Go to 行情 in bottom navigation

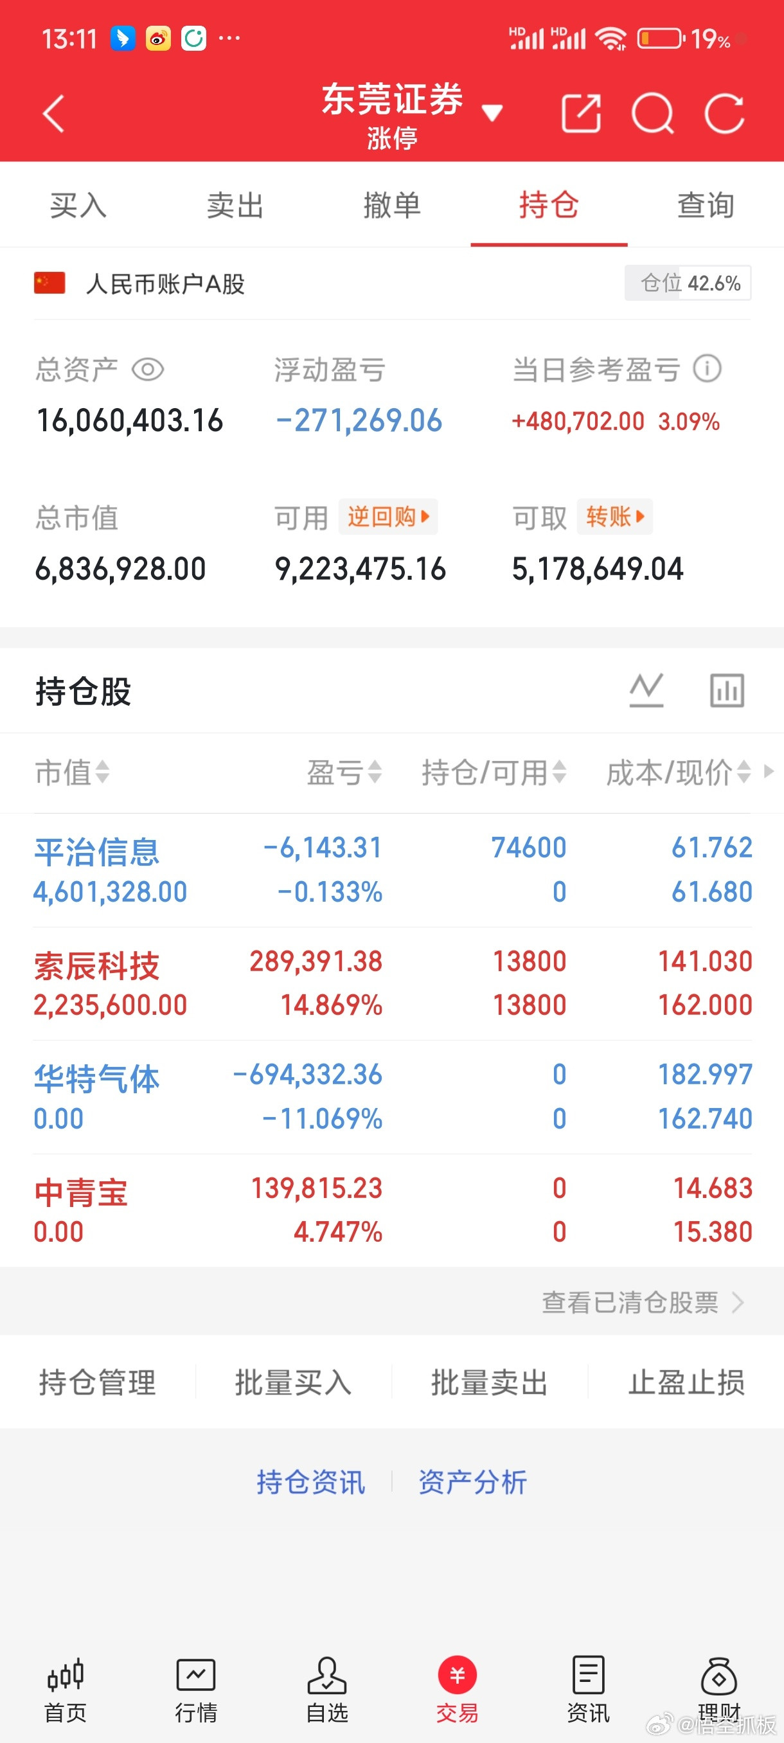click(196, 1689)
